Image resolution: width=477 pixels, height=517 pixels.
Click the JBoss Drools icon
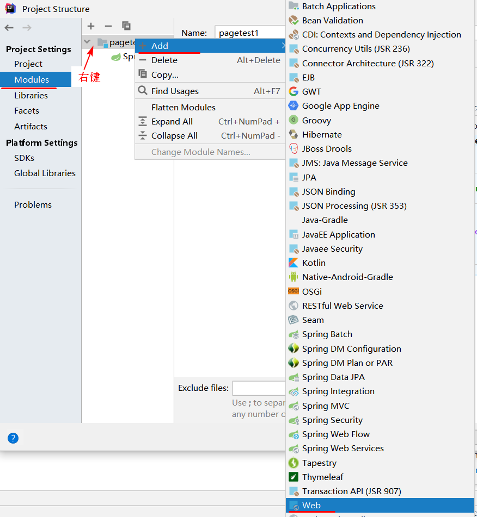coord(293,148)
